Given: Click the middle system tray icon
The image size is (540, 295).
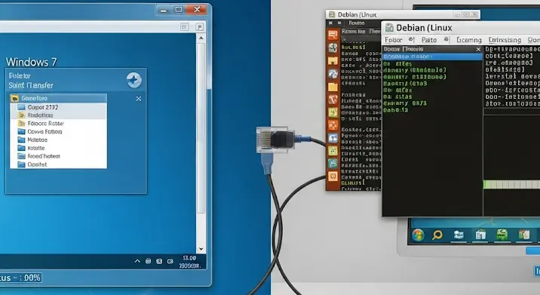Looking at the screenshot, I should [x=159, y=261].
